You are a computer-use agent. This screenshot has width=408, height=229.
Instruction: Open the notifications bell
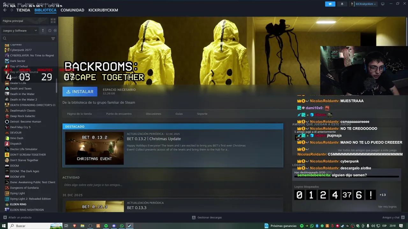pos(342,4)
